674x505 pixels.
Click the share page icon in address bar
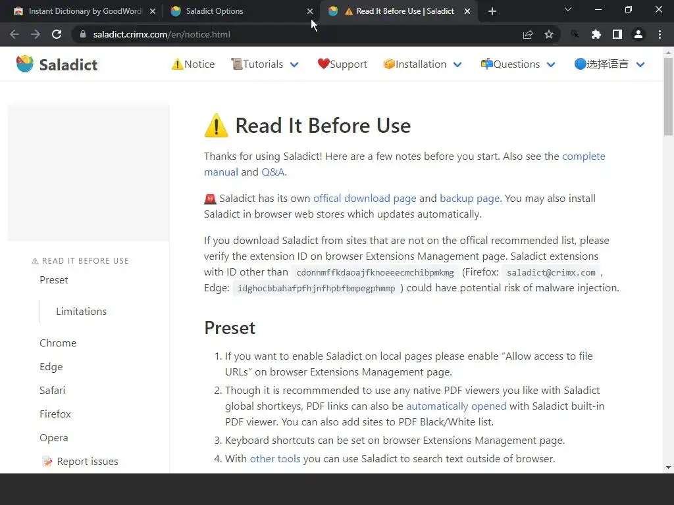[528, 34]
